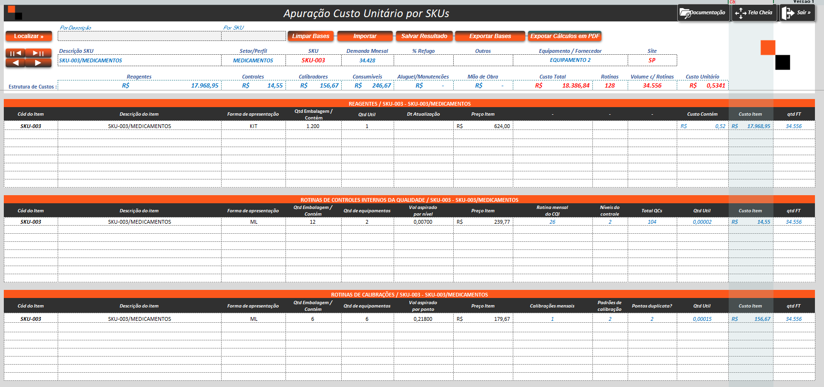Screen dimensions: 824x387
Task: Click the Por Descrição search field
Action: click(139, 36)
